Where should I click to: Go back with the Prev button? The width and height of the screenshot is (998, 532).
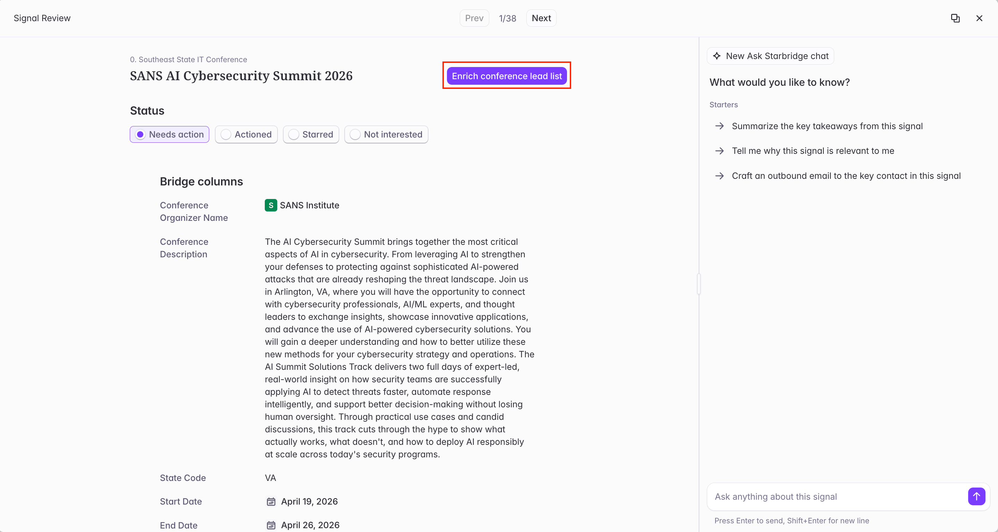(474, 18)
